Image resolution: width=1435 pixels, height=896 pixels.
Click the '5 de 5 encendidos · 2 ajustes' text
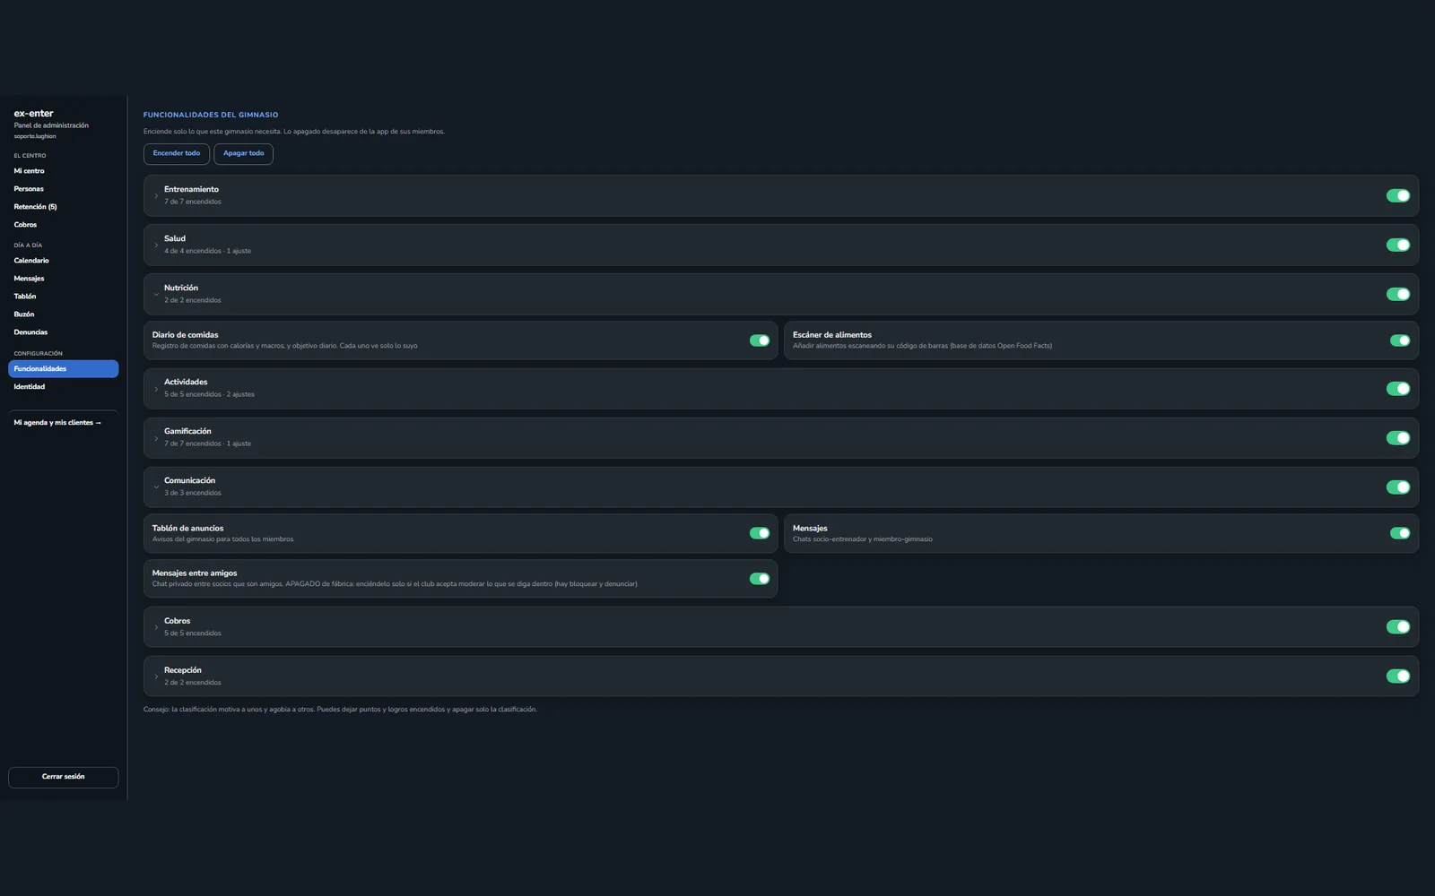point(209,394)
